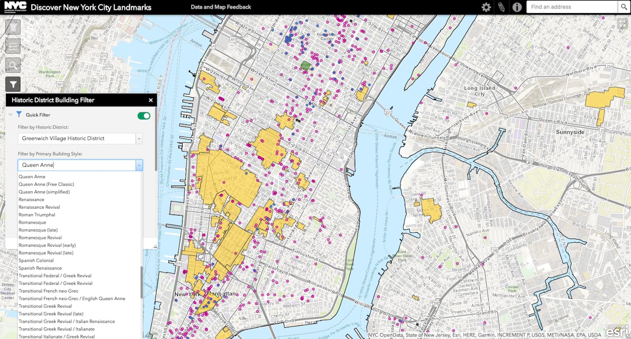The width and height of the screenshot is (631, 339).
Task: Click the style list scrollbar thumb
Action: 142,282
